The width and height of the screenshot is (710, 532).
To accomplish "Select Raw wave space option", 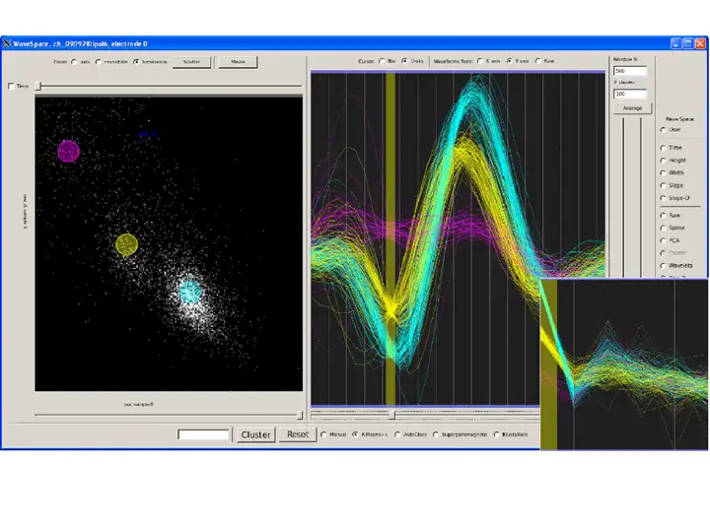I will (664, 216).
